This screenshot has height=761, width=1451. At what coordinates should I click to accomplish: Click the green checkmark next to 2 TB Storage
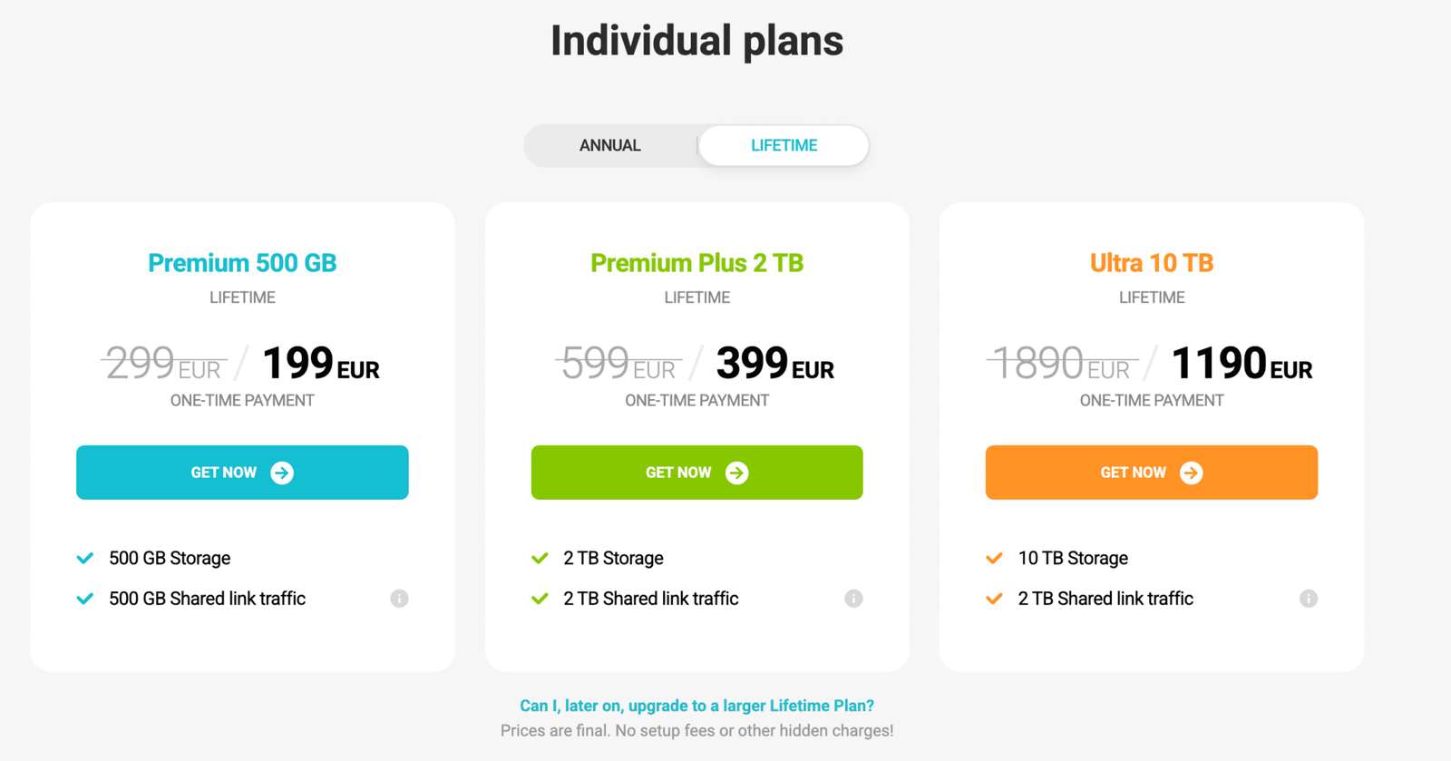[x=540, y=557]
